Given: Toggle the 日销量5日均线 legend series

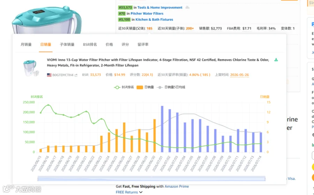Looking at the screenshot, I should pyautogui.click(x=171, y=87).
